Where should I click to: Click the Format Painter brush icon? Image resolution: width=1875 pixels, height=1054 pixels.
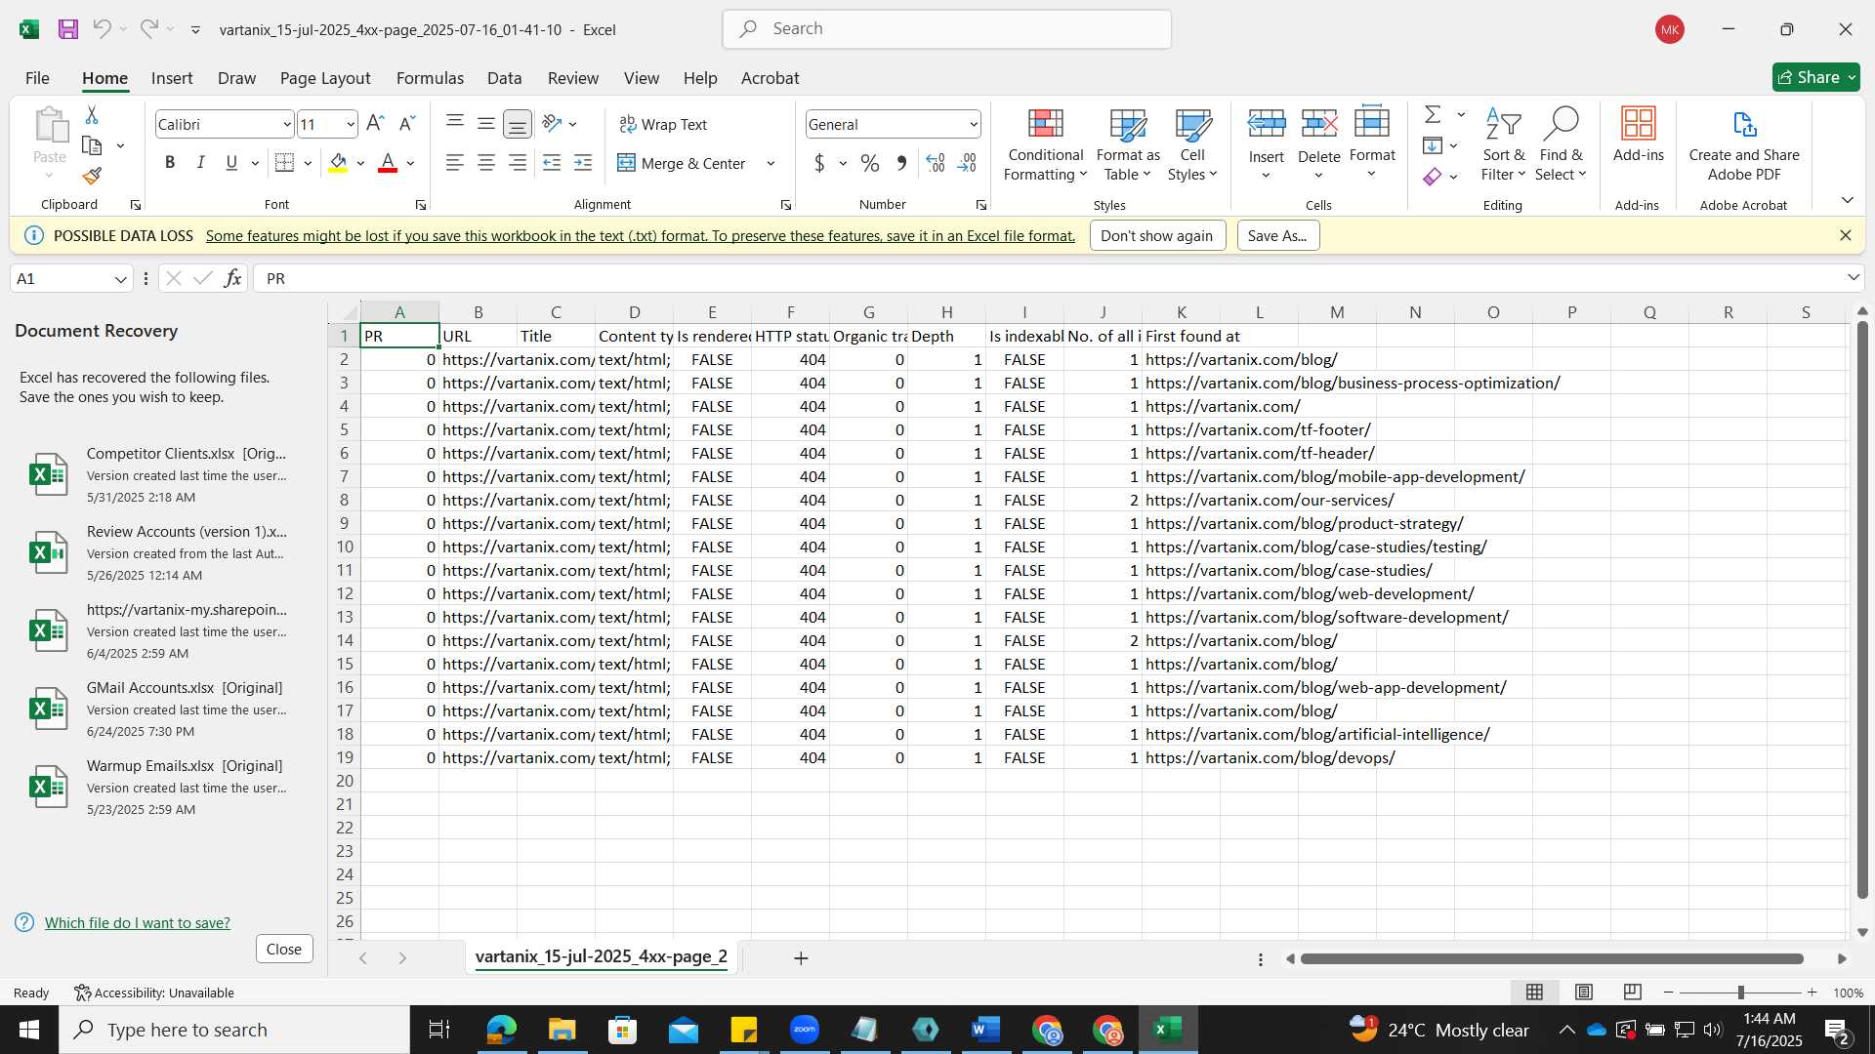tap(92, 176)
